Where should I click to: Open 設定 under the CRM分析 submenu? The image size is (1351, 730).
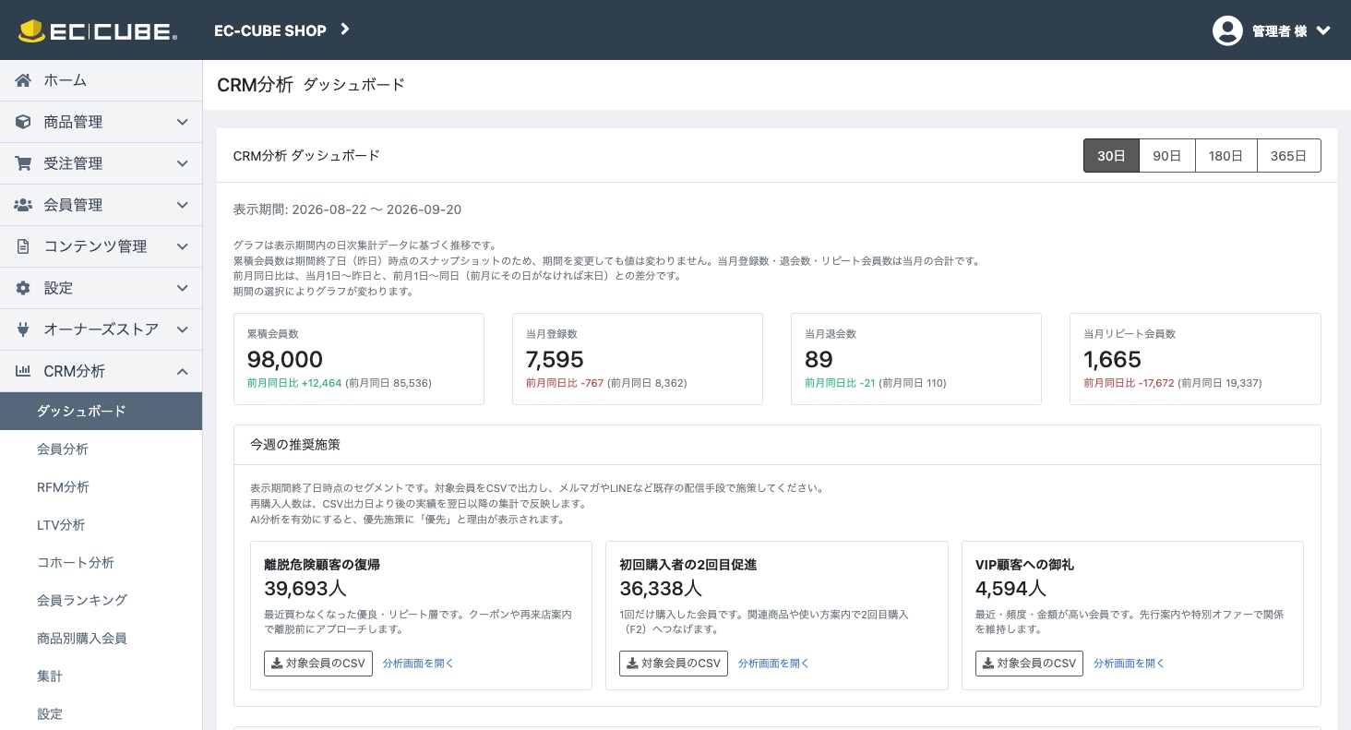point(101,713)
